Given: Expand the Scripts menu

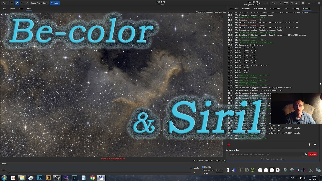Looking at the screenshot, I should 54,3.
